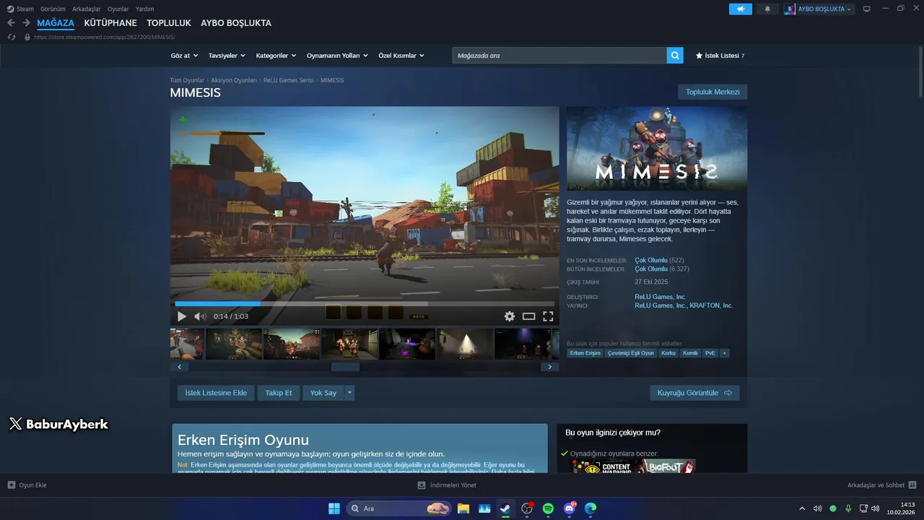
Task: Show hidden system tray icons
Action: click(x=802, y=508)
